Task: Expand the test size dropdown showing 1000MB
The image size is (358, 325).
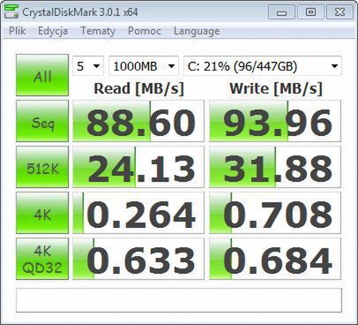Action: tap(144, 66)
